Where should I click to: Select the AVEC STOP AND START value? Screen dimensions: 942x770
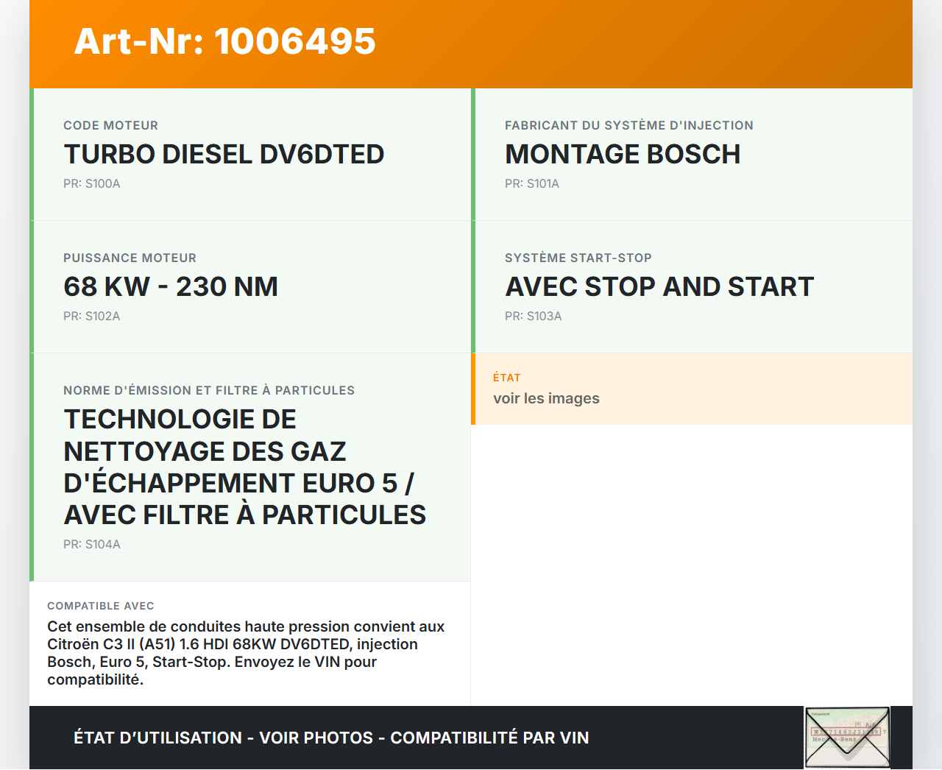click(x=659, y=287)
